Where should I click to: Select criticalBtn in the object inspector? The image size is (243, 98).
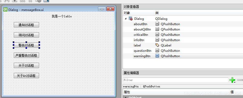141,35
